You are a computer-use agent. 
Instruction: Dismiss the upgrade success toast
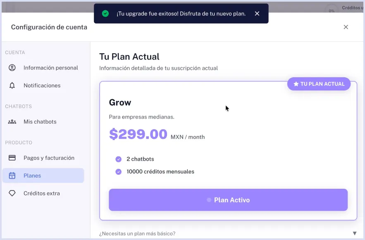pos(257,13)
